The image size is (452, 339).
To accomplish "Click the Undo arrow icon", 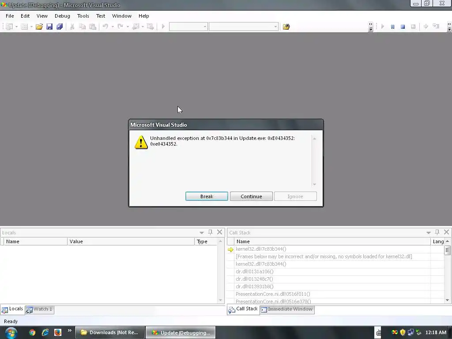I will pyautogui.click(x=105, y=26).
